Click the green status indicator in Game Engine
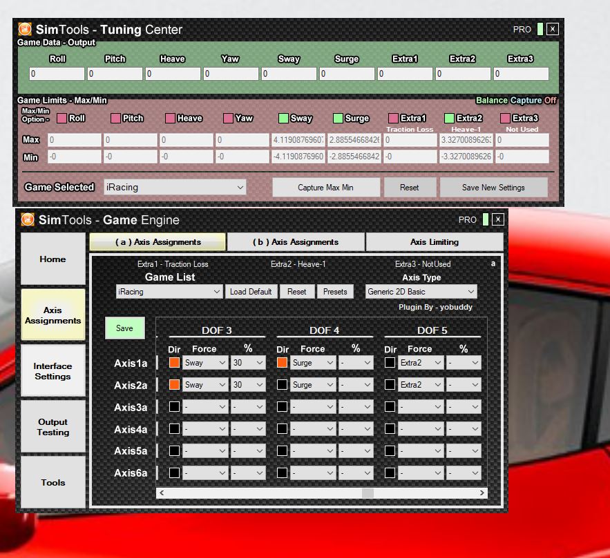Screen dimensions: 610x558 point(486,219)
